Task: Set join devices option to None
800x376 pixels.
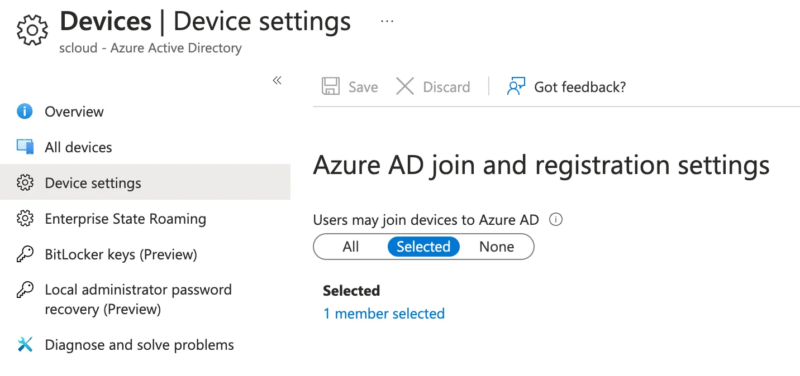Action: 497,247
